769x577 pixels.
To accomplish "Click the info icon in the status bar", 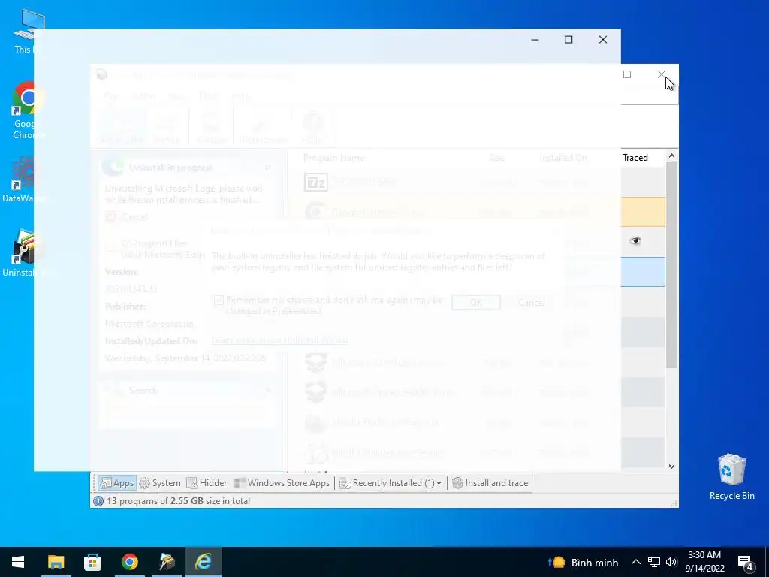I will (98, 501).
